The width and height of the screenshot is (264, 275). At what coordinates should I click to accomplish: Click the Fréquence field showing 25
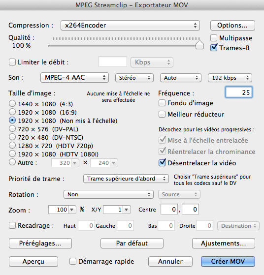(x=239, y=92)
